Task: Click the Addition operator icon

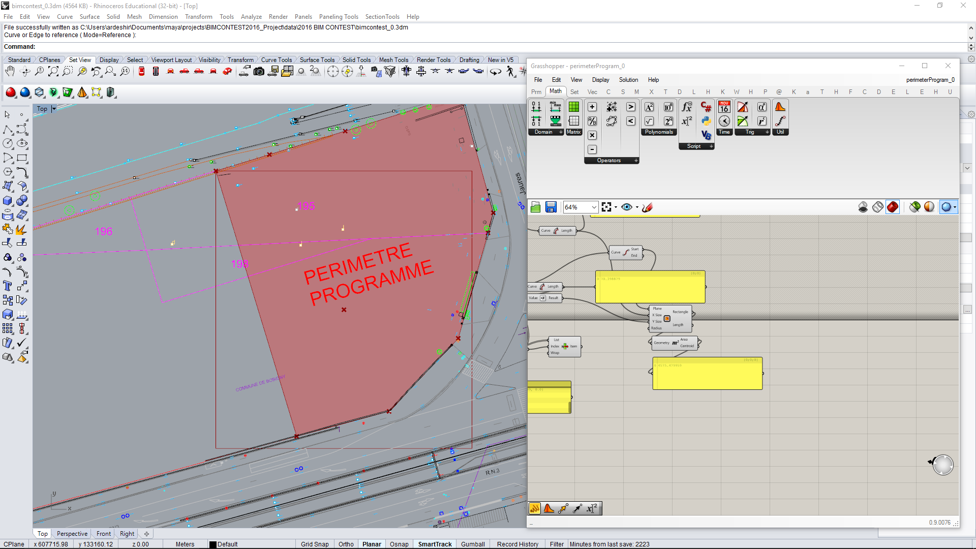Action: pyautogui.click(x=592, y=107)
